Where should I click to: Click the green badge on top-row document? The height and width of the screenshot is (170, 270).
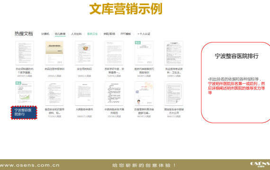click(x=138, y=42)
